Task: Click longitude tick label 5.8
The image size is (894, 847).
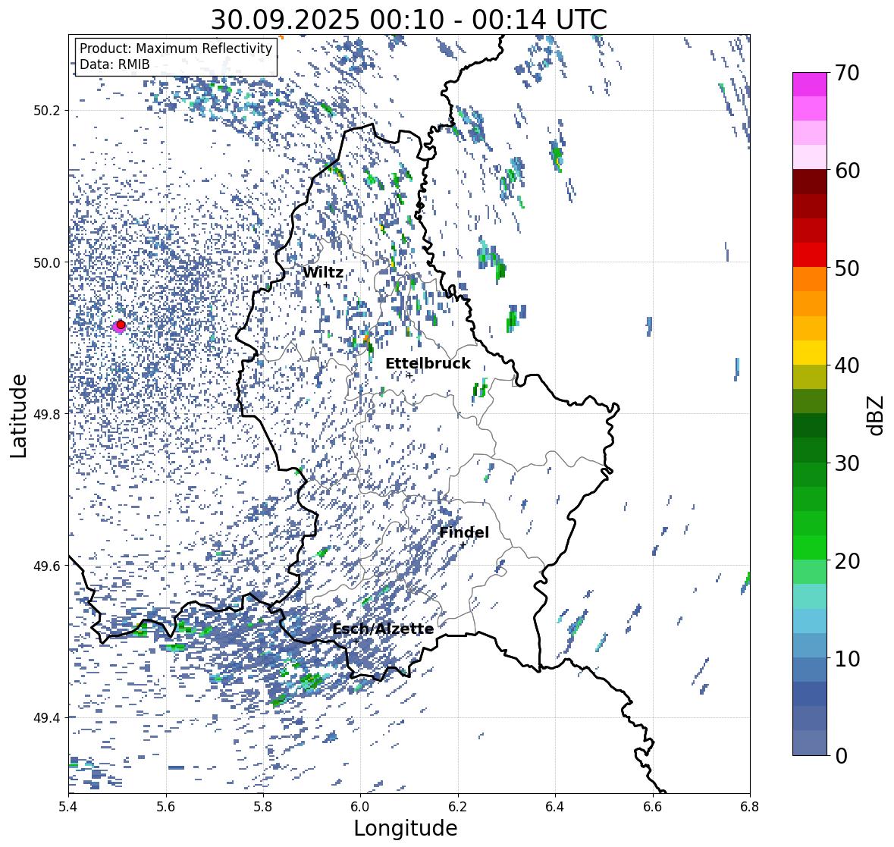Action: [263, 806]
